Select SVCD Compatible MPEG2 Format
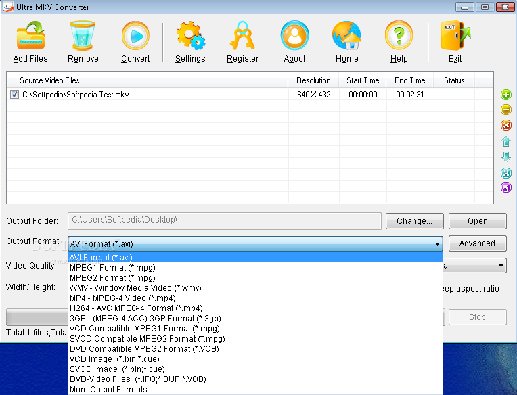 pos(255,339)
